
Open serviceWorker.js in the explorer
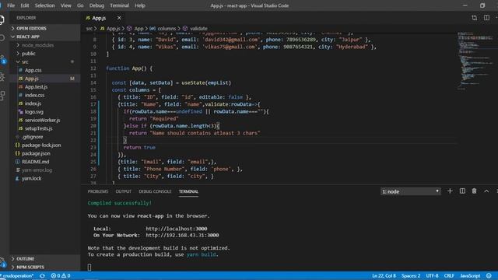click(x=42, y=120)
